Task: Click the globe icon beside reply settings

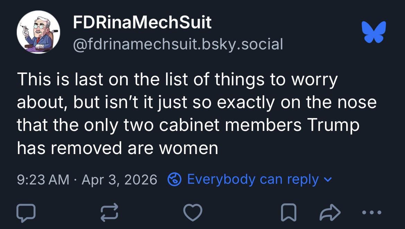Action: 175,179
